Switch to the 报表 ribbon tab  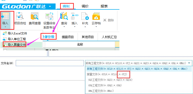(104, 6)
